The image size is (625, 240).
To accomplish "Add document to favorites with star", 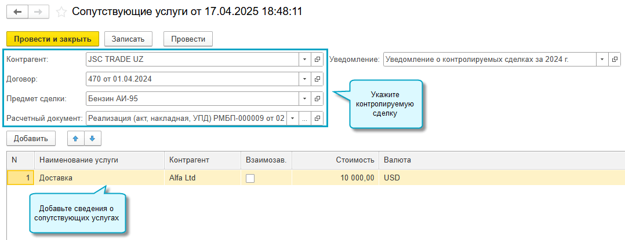I will (61, 12).
